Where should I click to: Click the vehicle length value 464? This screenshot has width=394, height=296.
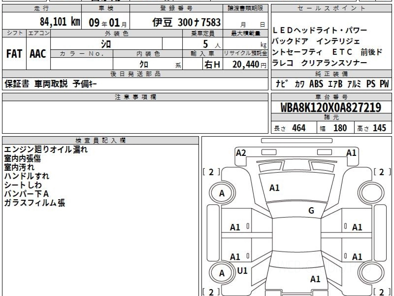click(299, 128)
